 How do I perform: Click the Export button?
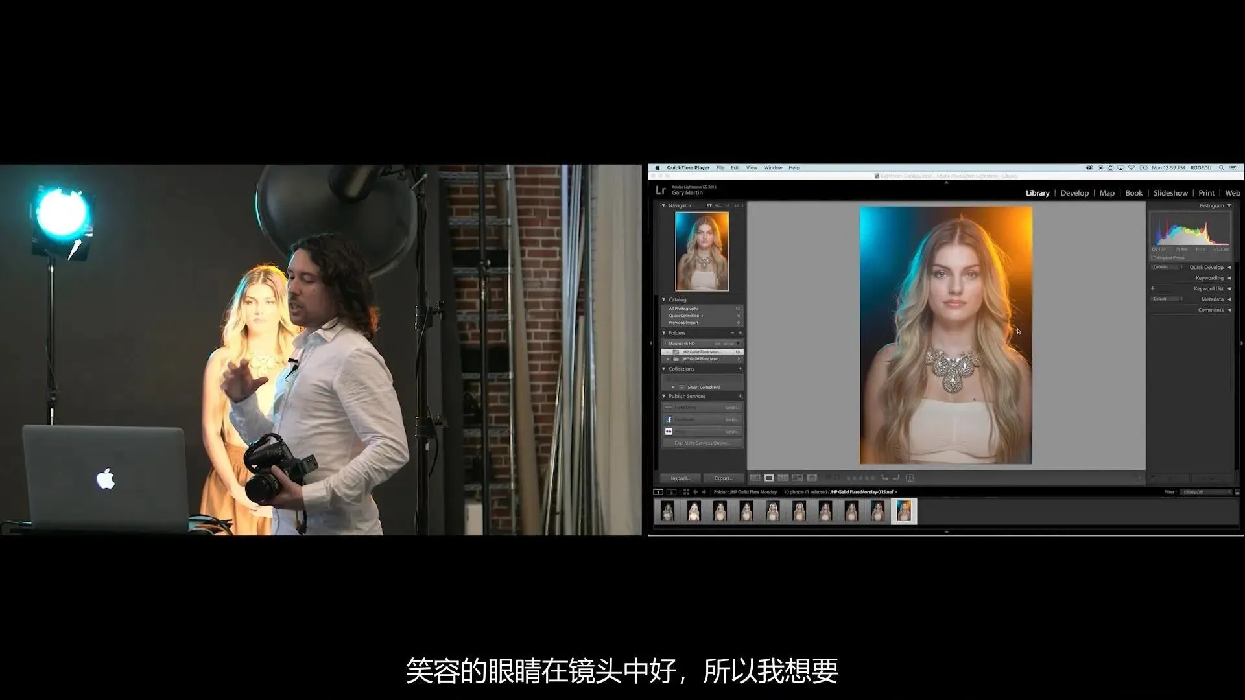tap(723, 478)
